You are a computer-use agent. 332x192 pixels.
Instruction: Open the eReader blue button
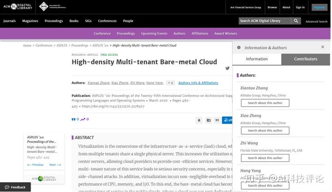click(227, 120)
